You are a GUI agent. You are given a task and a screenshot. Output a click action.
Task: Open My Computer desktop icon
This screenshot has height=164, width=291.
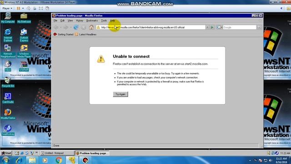(x=8, y=18)
